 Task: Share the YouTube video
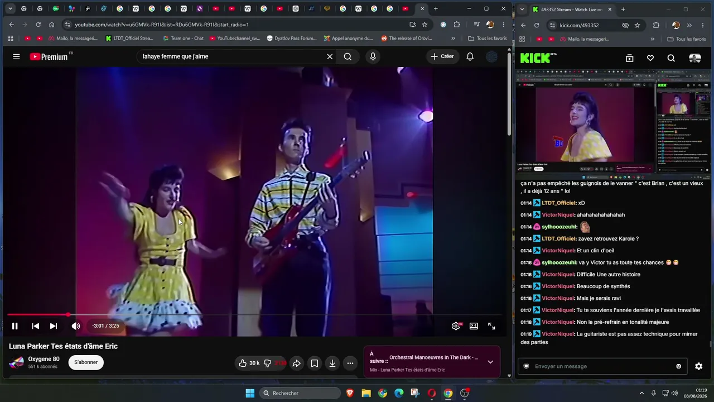click(x=297, y=363)
